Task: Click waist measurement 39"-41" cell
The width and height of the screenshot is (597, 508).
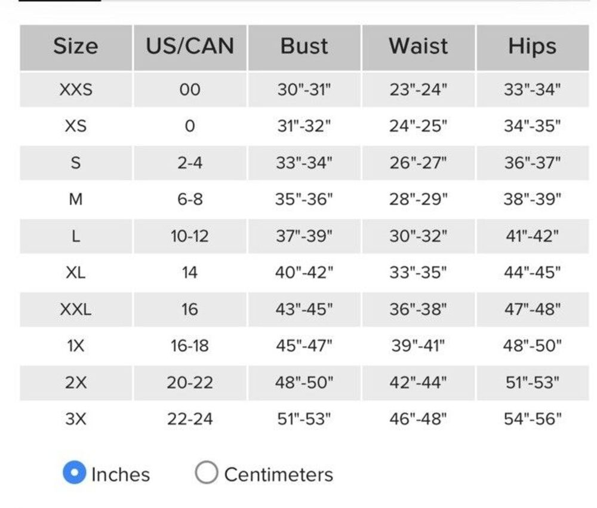Action: coord(418,345)
